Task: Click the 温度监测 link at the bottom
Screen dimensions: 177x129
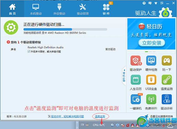Action: tap(100, 116)
